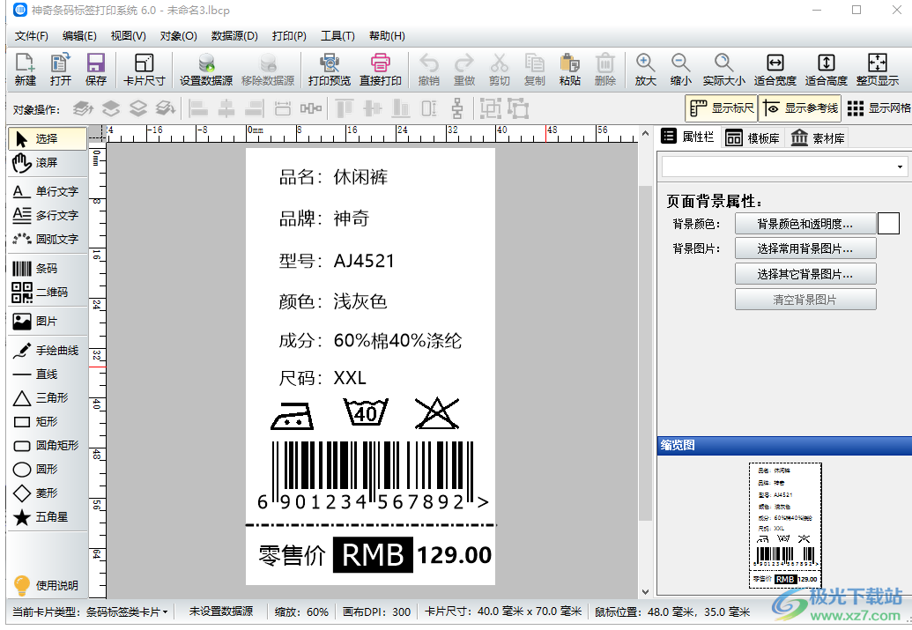Show the whole page with 整页显示
The width and height of the screenshot is (912, 630).
pos(877,70)
